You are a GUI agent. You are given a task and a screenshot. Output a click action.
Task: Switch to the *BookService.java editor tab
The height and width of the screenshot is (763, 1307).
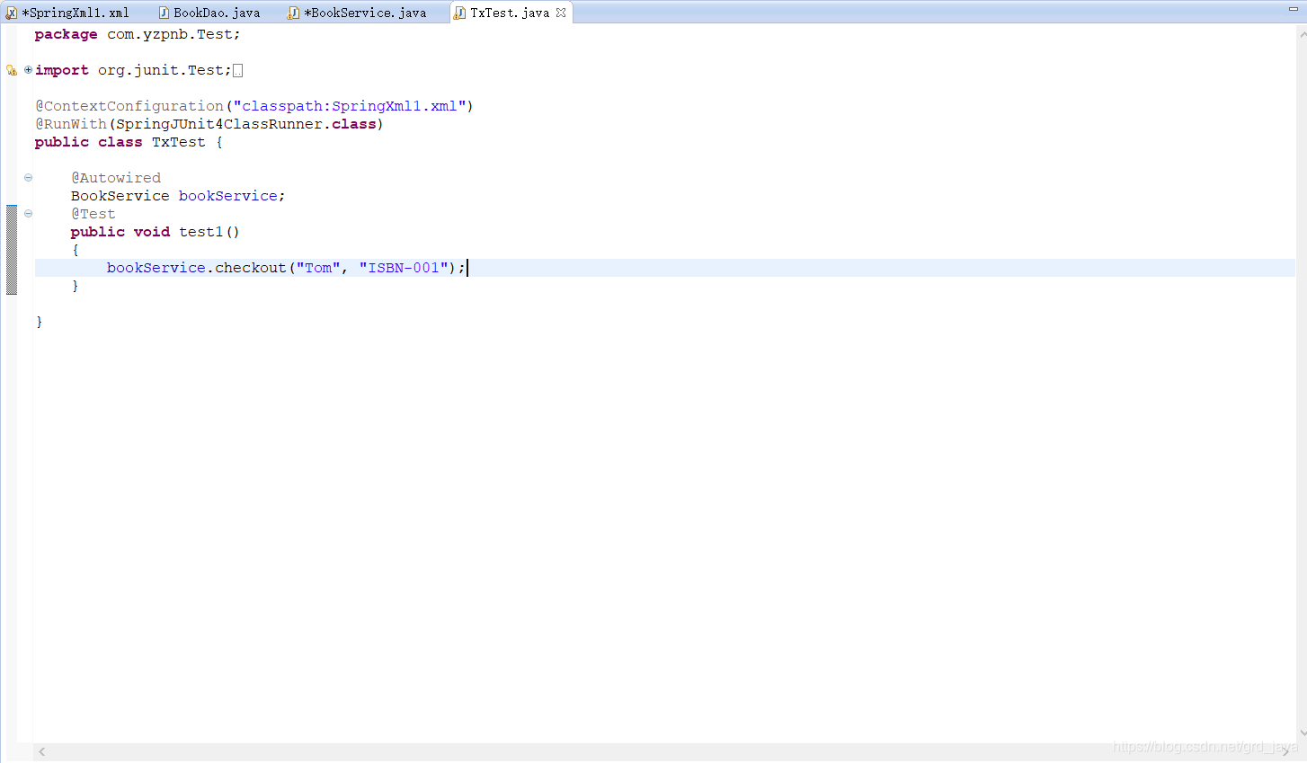click(357, 13)
